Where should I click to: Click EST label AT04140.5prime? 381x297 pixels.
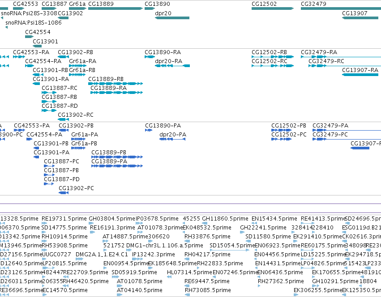click(x=140, y=290)
